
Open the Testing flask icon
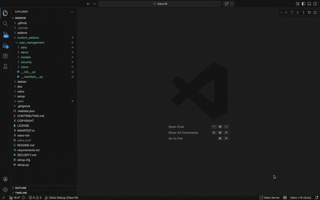click(5, 66)
